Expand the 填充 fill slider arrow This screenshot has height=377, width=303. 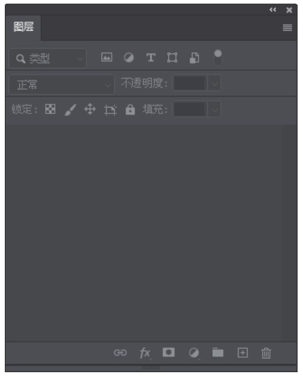tap(215, 109)
